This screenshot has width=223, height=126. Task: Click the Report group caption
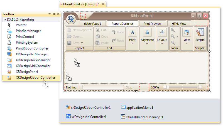[79, 48]
